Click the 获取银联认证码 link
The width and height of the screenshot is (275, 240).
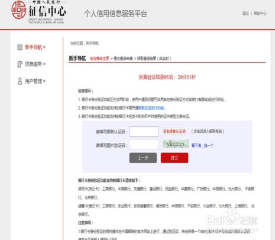[x=174, y=132]
